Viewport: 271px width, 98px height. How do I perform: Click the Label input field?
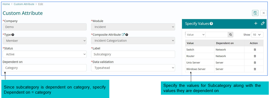pyautogui.click(x=133, y=54)
